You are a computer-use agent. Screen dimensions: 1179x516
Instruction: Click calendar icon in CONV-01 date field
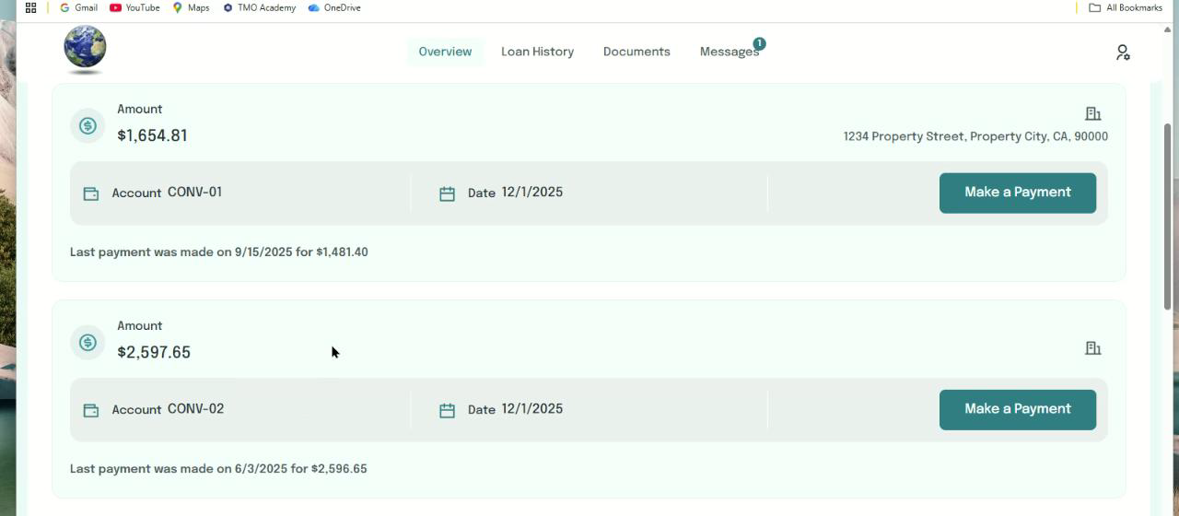[x=447, y=193]
